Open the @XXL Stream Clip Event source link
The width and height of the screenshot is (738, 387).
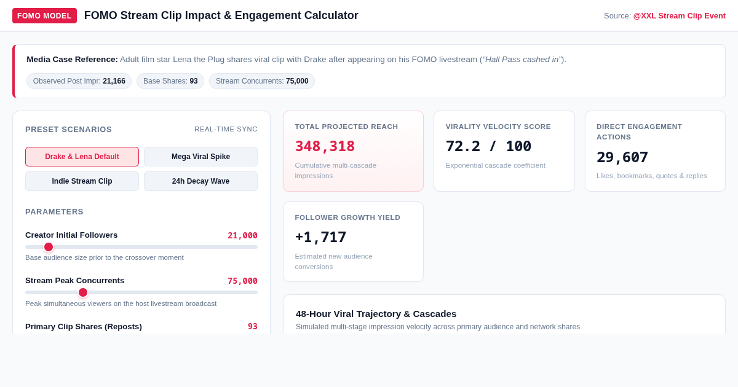(680, 16)
